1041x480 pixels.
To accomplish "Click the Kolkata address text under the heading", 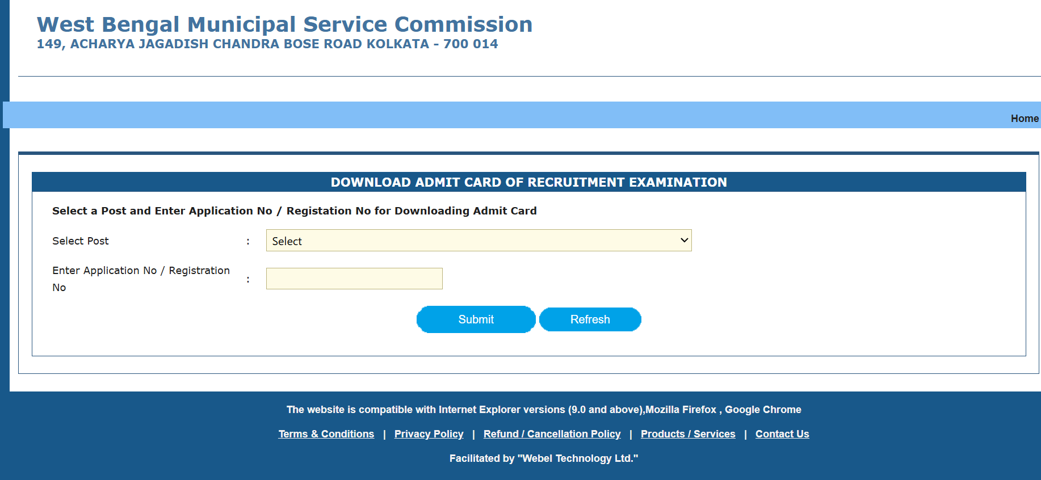I will tap(267, 43).
